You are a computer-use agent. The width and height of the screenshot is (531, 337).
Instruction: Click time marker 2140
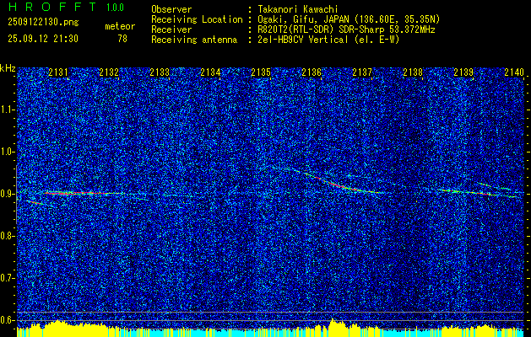[514, 72]
